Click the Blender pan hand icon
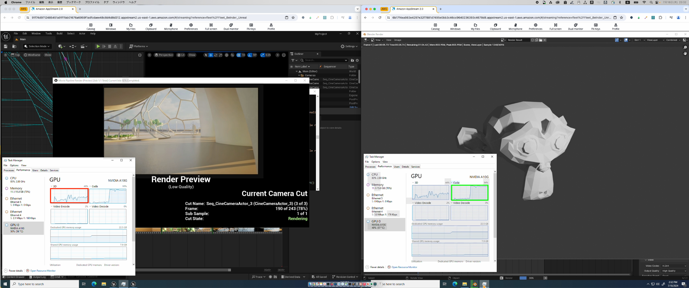Image resolution: width=689 pixels, height=288 pixels. point(685,54)
